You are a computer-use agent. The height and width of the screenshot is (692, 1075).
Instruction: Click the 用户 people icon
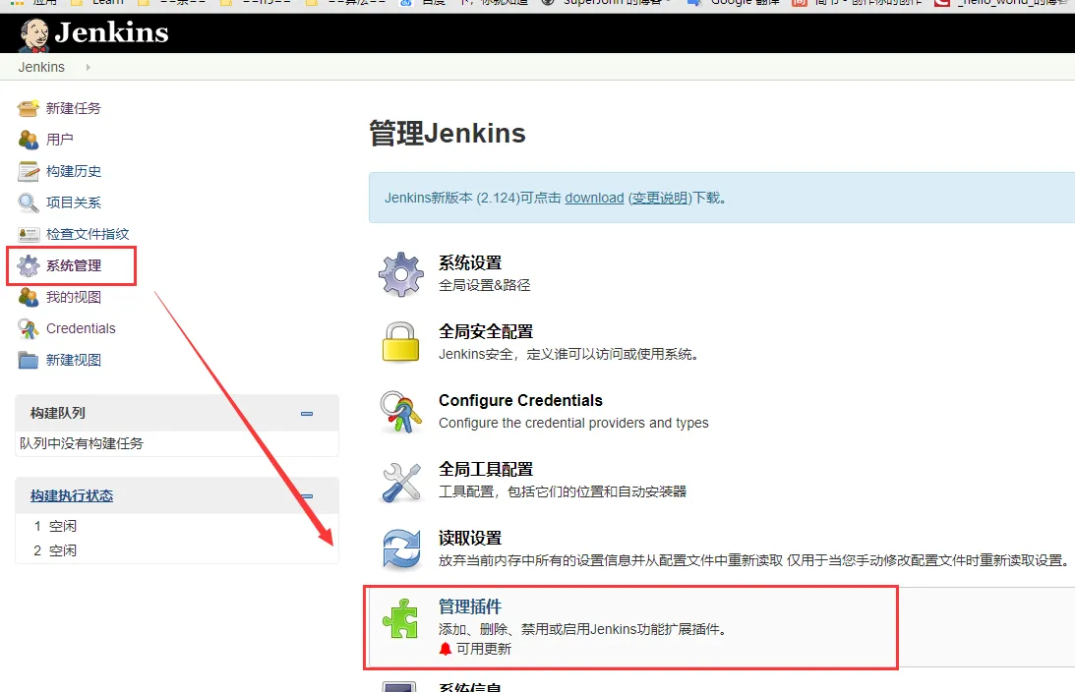click(x=29, y=140)
